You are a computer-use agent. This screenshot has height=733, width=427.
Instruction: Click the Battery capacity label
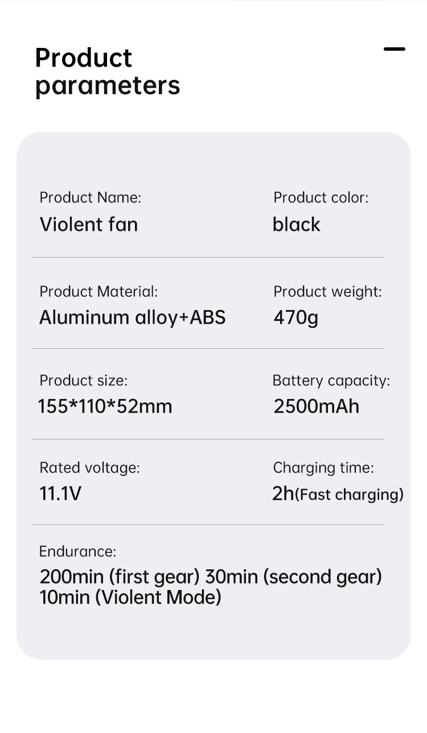coord(331,380)
